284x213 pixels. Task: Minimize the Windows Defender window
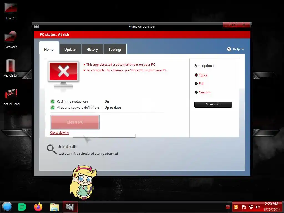click(x=226, y=25)
